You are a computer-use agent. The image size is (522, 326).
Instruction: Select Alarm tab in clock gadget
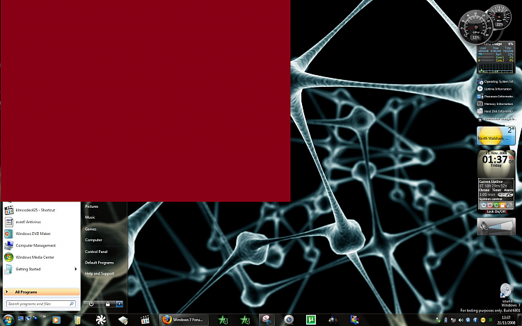pos(508,190)
